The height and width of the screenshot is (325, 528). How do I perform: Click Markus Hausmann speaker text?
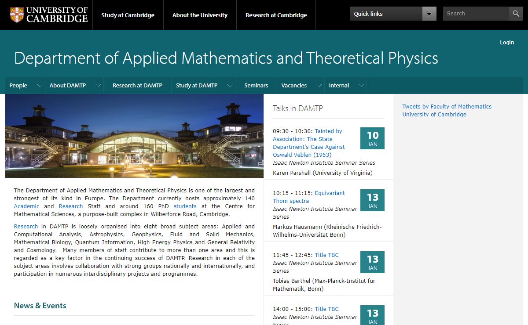tap(327, 231)
